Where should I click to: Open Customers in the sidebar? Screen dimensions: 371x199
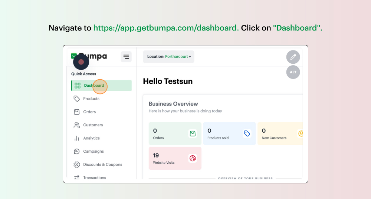pos(93,125)
